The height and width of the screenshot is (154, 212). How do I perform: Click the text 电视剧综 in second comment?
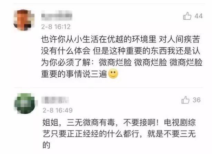pos(180,123)
